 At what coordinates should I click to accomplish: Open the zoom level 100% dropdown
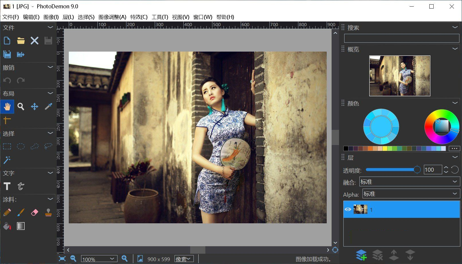coord(99,259)
